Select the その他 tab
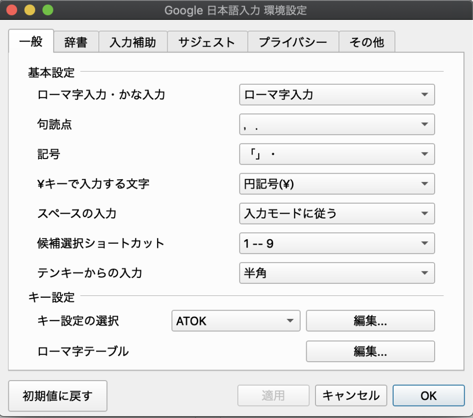Viewport: 473px width, 418px height. coord(367,42)
